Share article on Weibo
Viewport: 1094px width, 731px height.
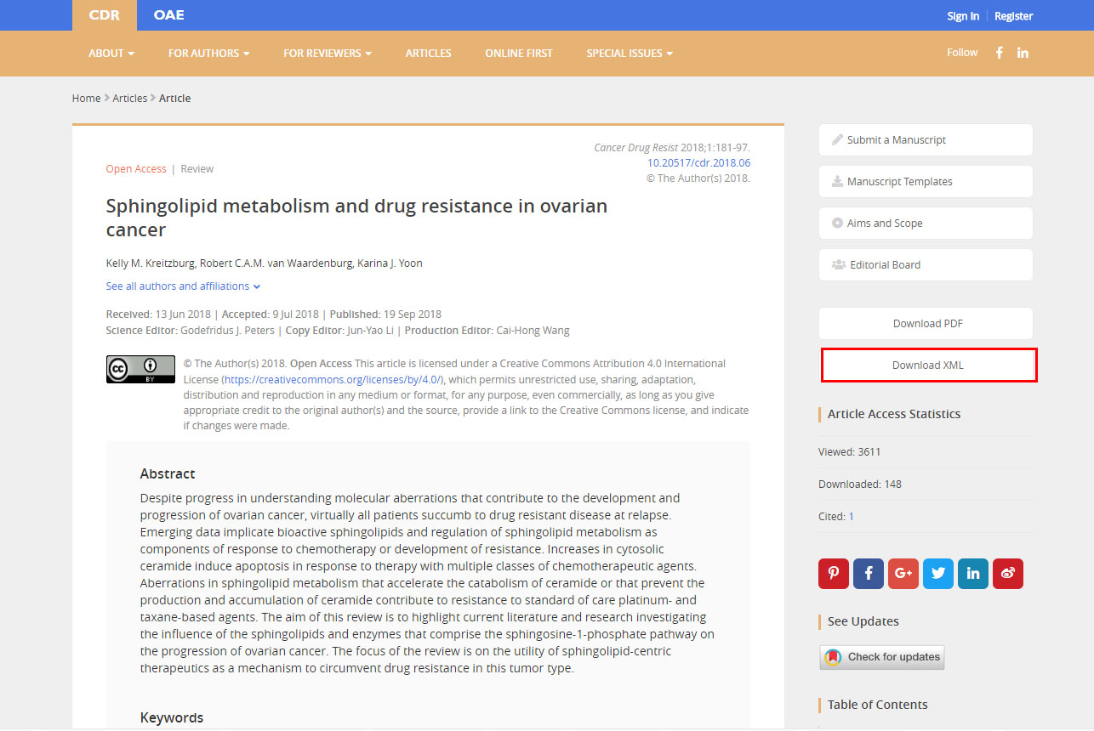[x=1008, y=574]
